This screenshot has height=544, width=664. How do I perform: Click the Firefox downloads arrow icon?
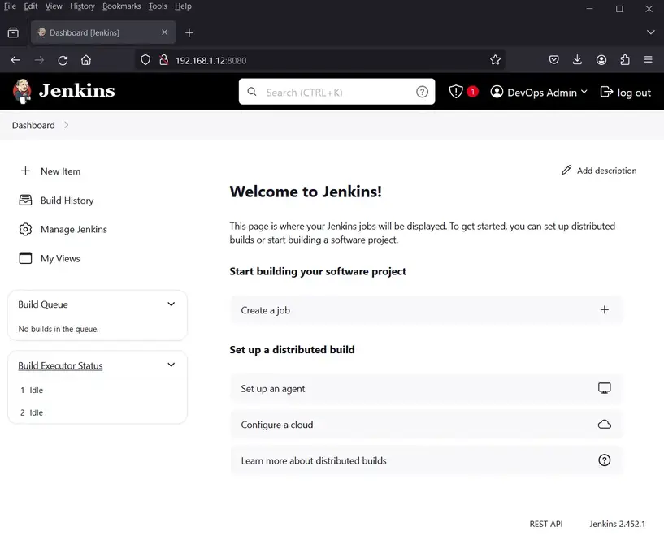coord(577,60)
